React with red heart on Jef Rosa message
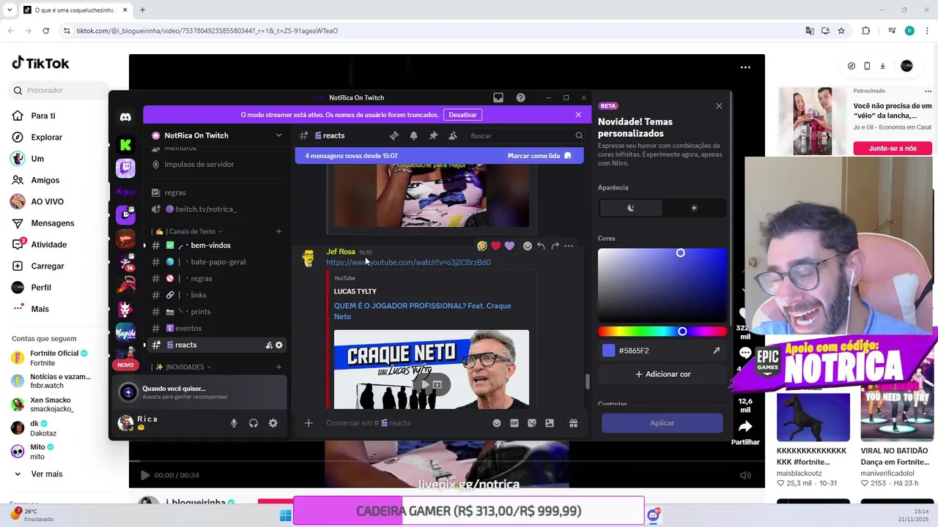The image size is (938, 527). (496, 246)
